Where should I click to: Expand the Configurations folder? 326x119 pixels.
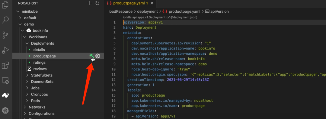(x=25, y=114)
